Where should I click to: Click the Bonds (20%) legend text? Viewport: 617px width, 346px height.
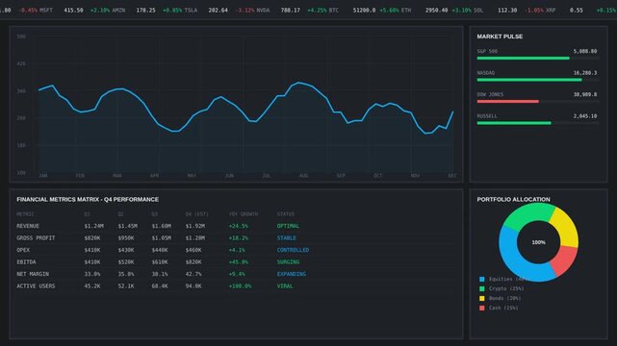[504, 299]
